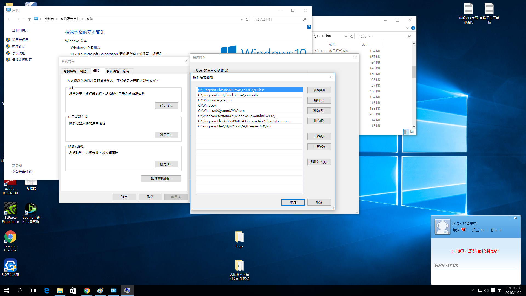
Task: Click 系統及安全性 breadcrumb in address bar
Action: [70, 19]
